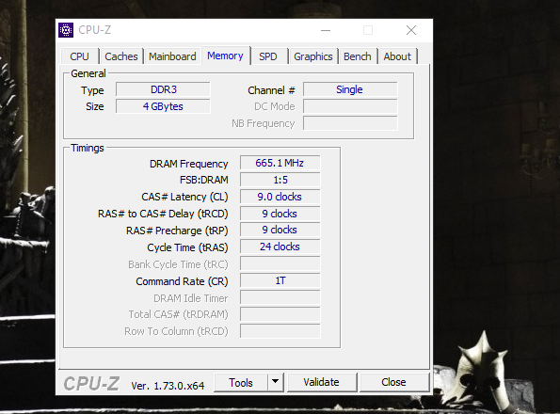This screenshot has height=414, width=560.
Task: Close the window with the X icon
Action: (x=411, y=30)
